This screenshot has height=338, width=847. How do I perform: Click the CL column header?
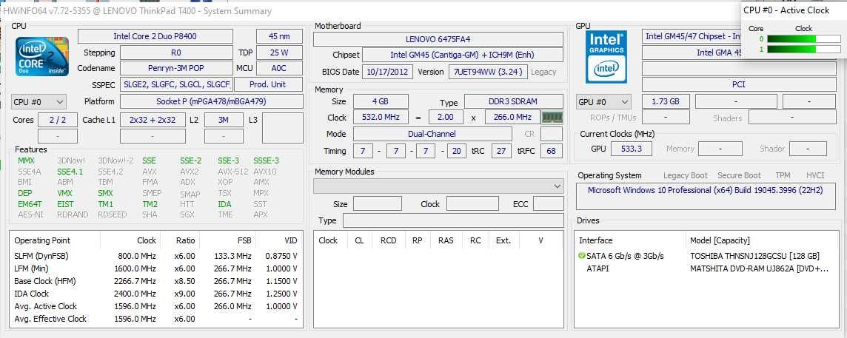(x=359, y=240)
